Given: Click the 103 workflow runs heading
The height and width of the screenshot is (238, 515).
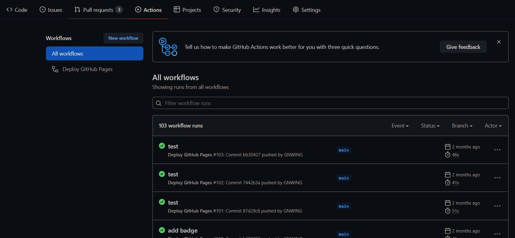Looking at the screenshot, I should (180, 126).
